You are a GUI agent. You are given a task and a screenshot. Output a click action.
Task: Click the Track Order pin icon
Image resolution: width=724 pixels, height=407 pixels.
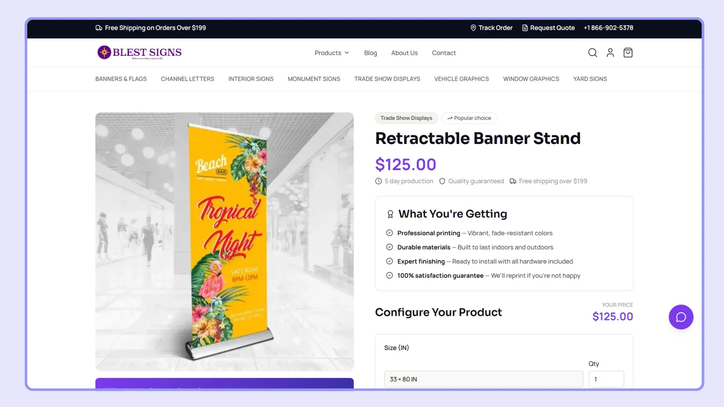(x=473, y=28)
